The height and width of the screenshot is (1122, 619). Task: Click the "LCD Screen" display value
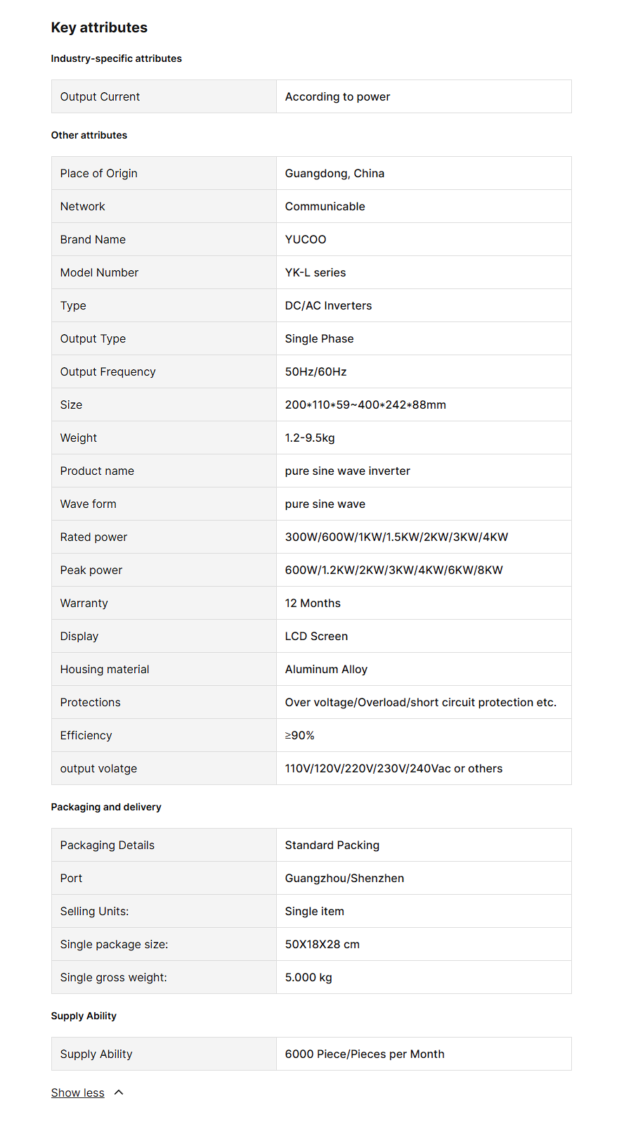(316, 636)
